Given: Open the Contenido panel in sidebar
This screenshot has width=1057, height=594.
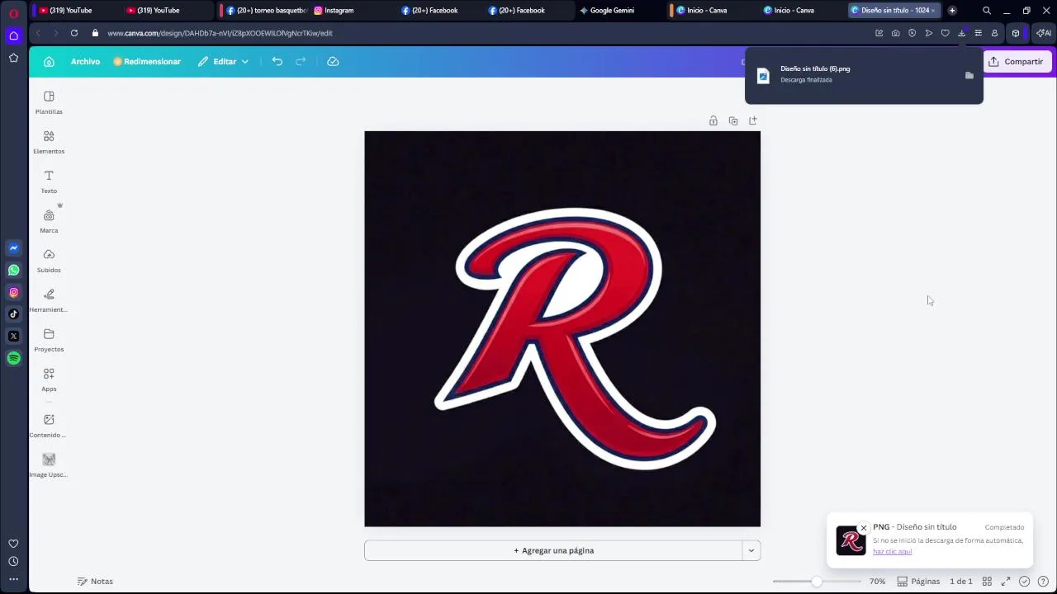Looking at the screenshot, I should click(49, 426).
